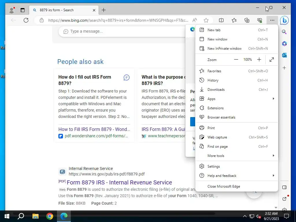The width and height of the screenshot is (296, 222).
Task: Open Settings from the menu
Action: pos(236,166)
